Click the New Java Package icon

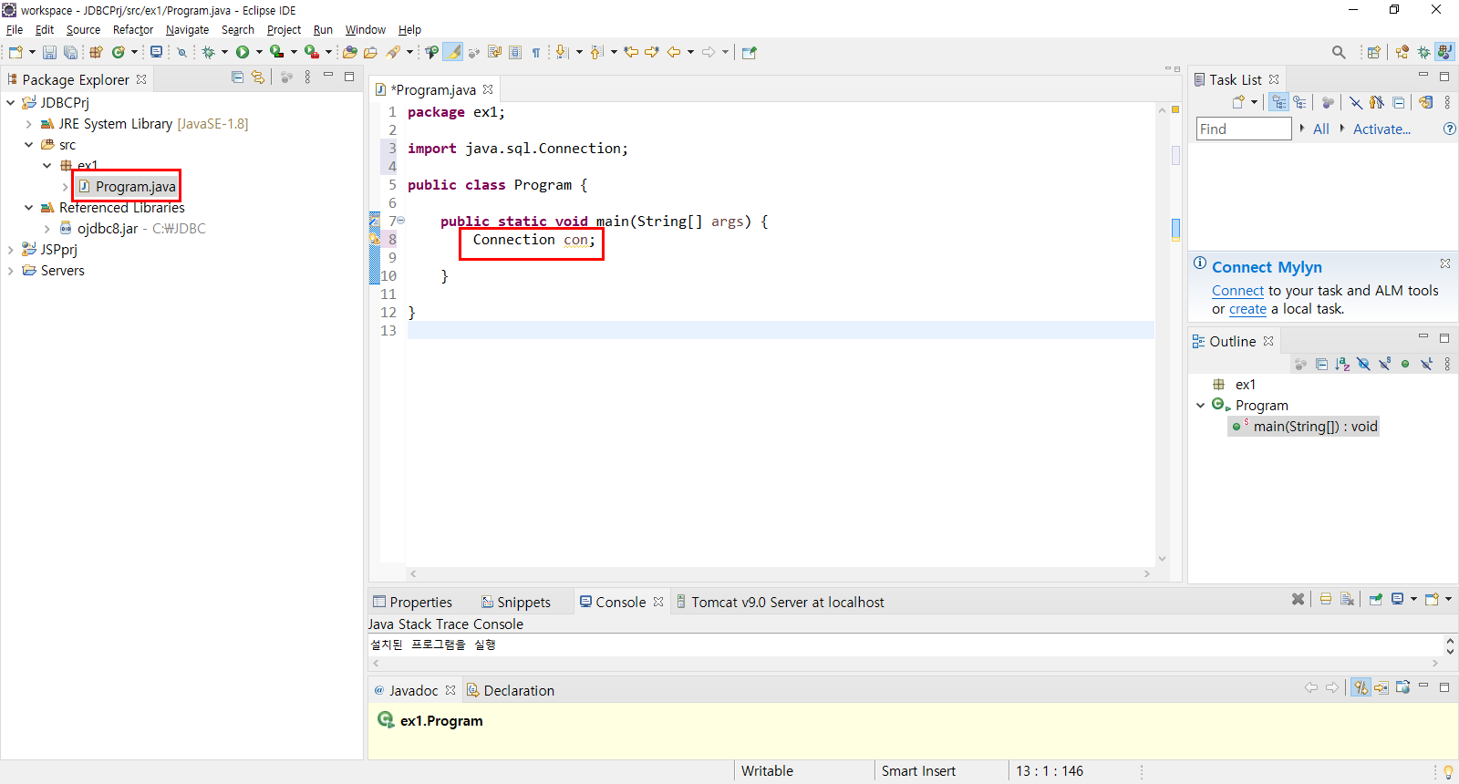96,52
